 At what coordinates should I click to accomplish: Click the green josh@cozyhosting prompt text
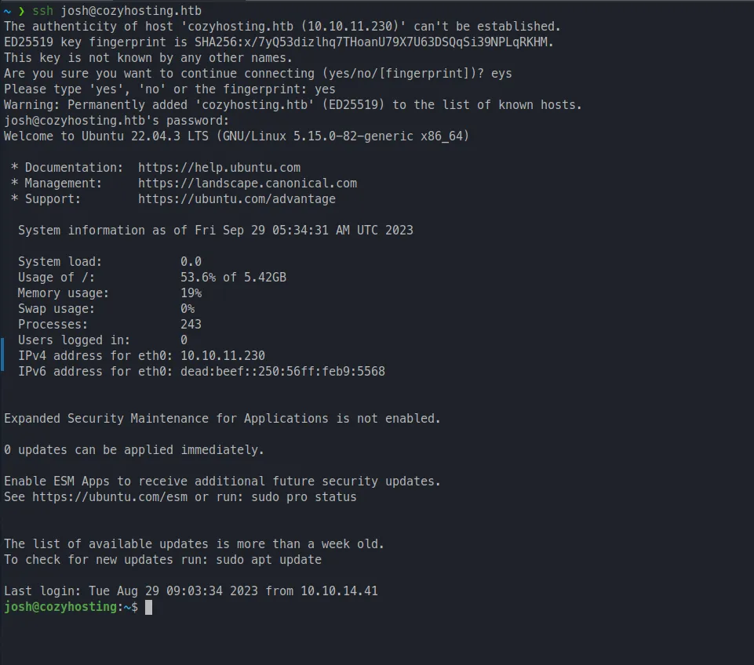(x=60, y=608)
